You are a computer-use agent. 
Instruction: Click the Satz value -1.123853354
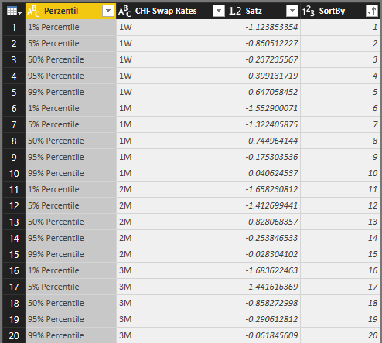coord(271,27)
